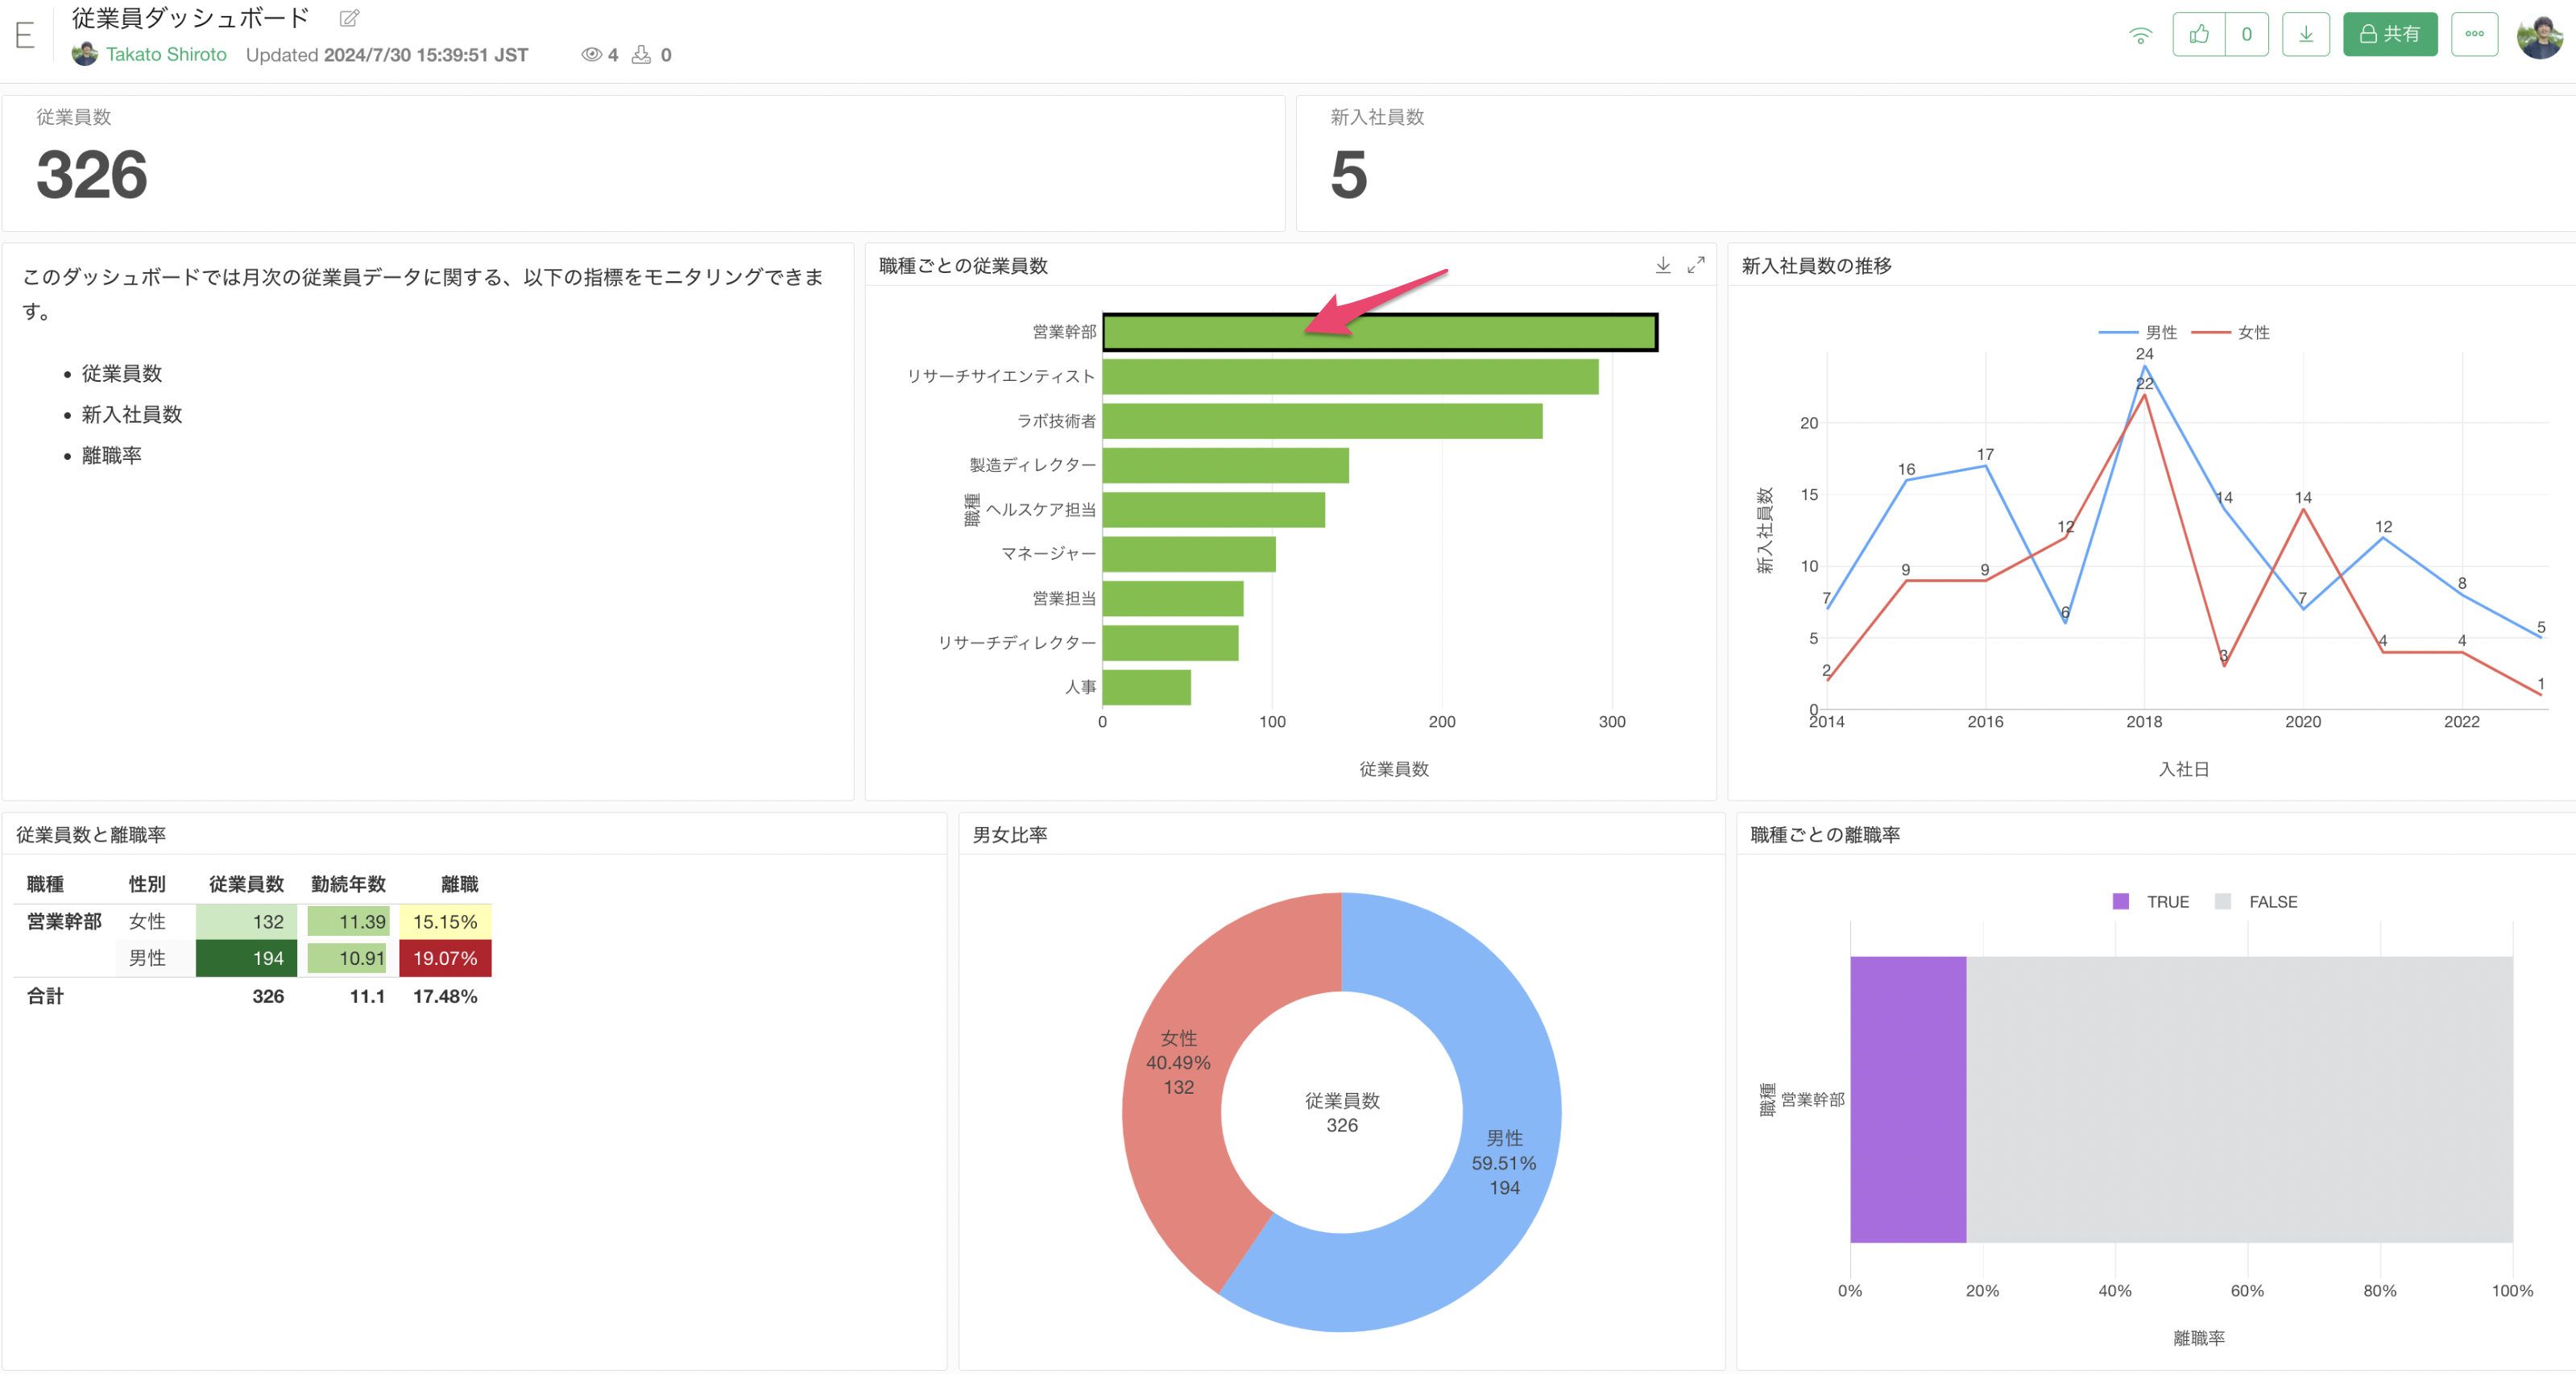This screenshot has height=1374, width=2576.
Task: Expand the 職種ごとの従業員数 chart fullscreen
Action: 1696,265
